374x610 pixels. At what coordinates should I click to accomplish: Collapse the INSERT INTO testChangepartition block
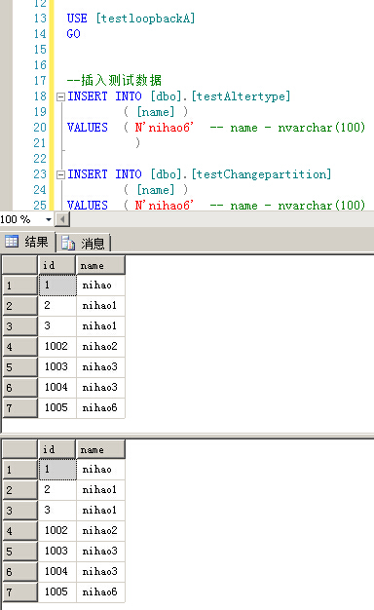point(60,174)
